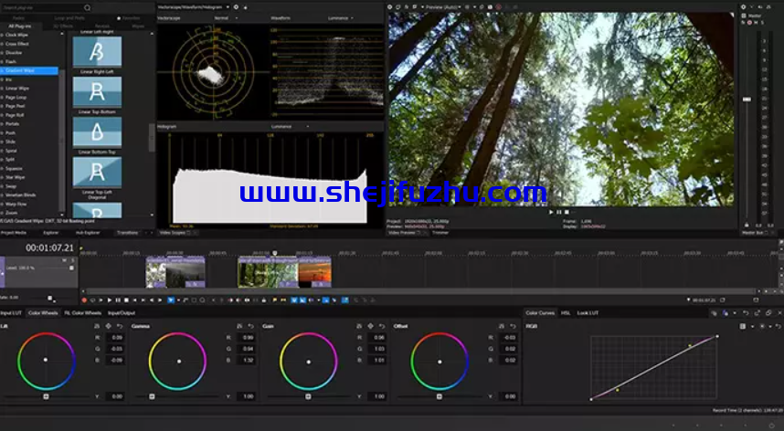Click the Record button in transport bar
The width and height of the screenshot is (784, 431).
(x=84, y=300)
